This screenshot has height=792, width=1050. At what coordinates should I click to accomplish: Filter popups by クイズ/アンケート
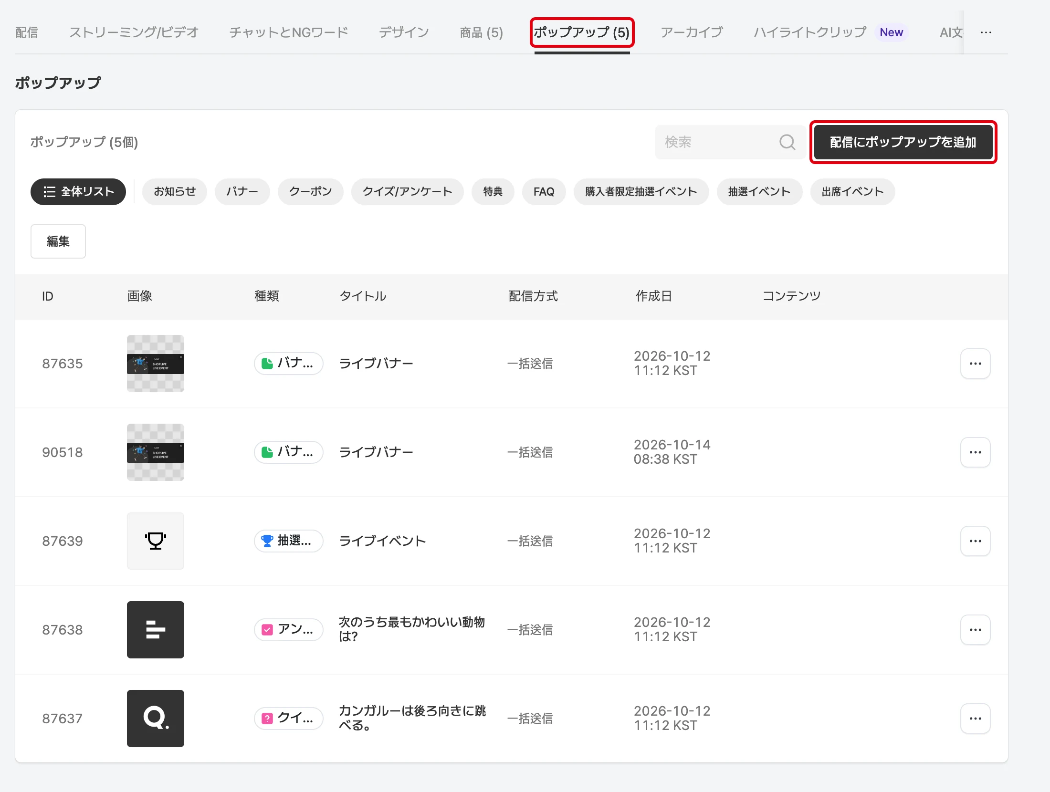click(x=408, y=192)
